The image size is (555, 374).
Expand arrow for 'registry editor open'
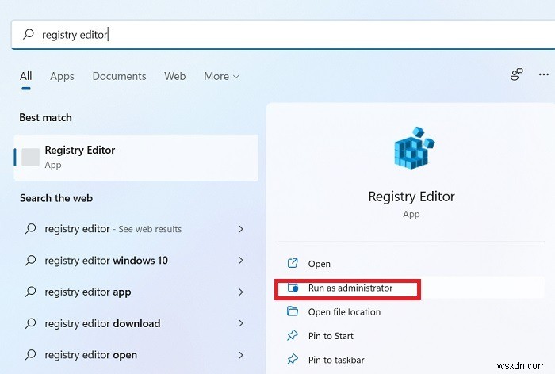click(x=241, y=354)
